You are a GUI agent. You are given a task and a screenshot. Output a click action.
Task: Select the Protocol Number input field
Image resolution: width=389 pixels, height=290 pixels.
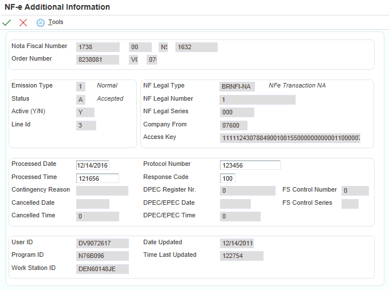pyautogui.click(x=250, y=165)
